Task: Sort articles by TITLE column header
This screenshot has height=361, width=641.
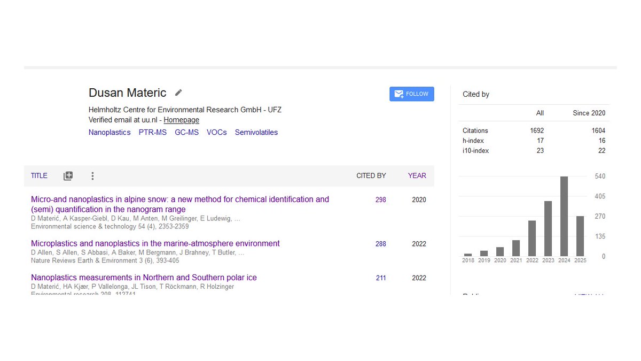Action: click(x=39, y=175)
